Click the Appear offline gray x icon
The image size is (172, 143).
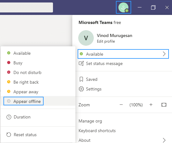coord(9,101)
